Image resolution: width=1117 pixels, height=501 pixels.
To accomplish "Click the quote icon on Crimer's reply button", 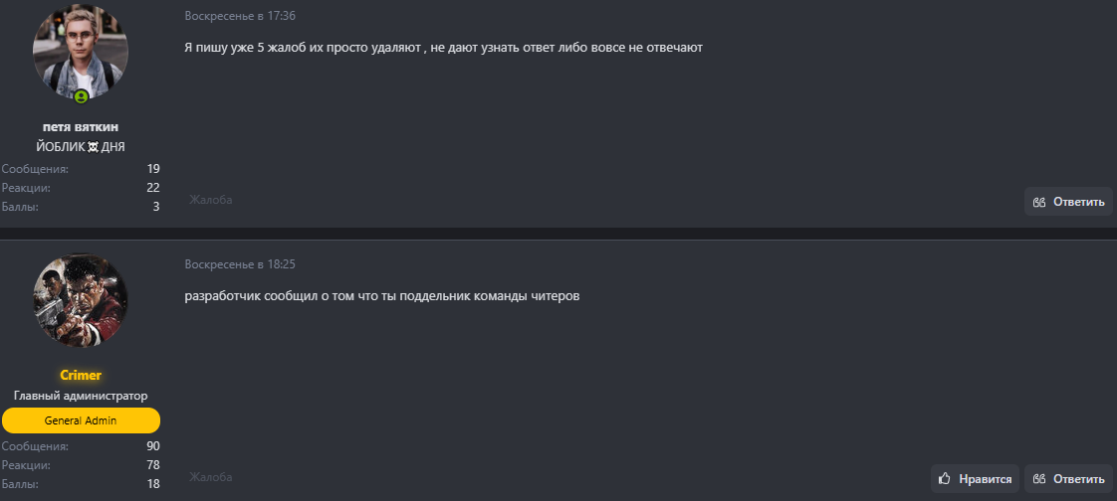I will [1039, 479].
